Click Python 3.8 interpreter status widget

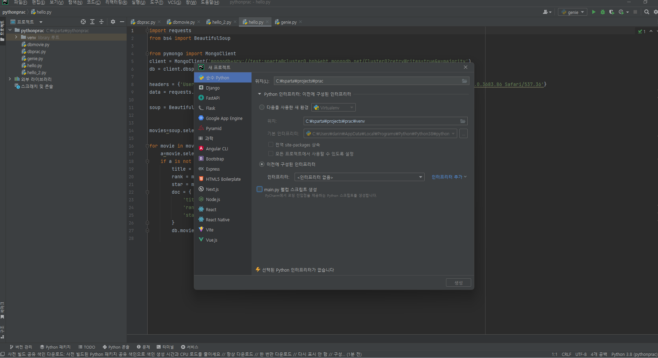[x=634, y=354]
